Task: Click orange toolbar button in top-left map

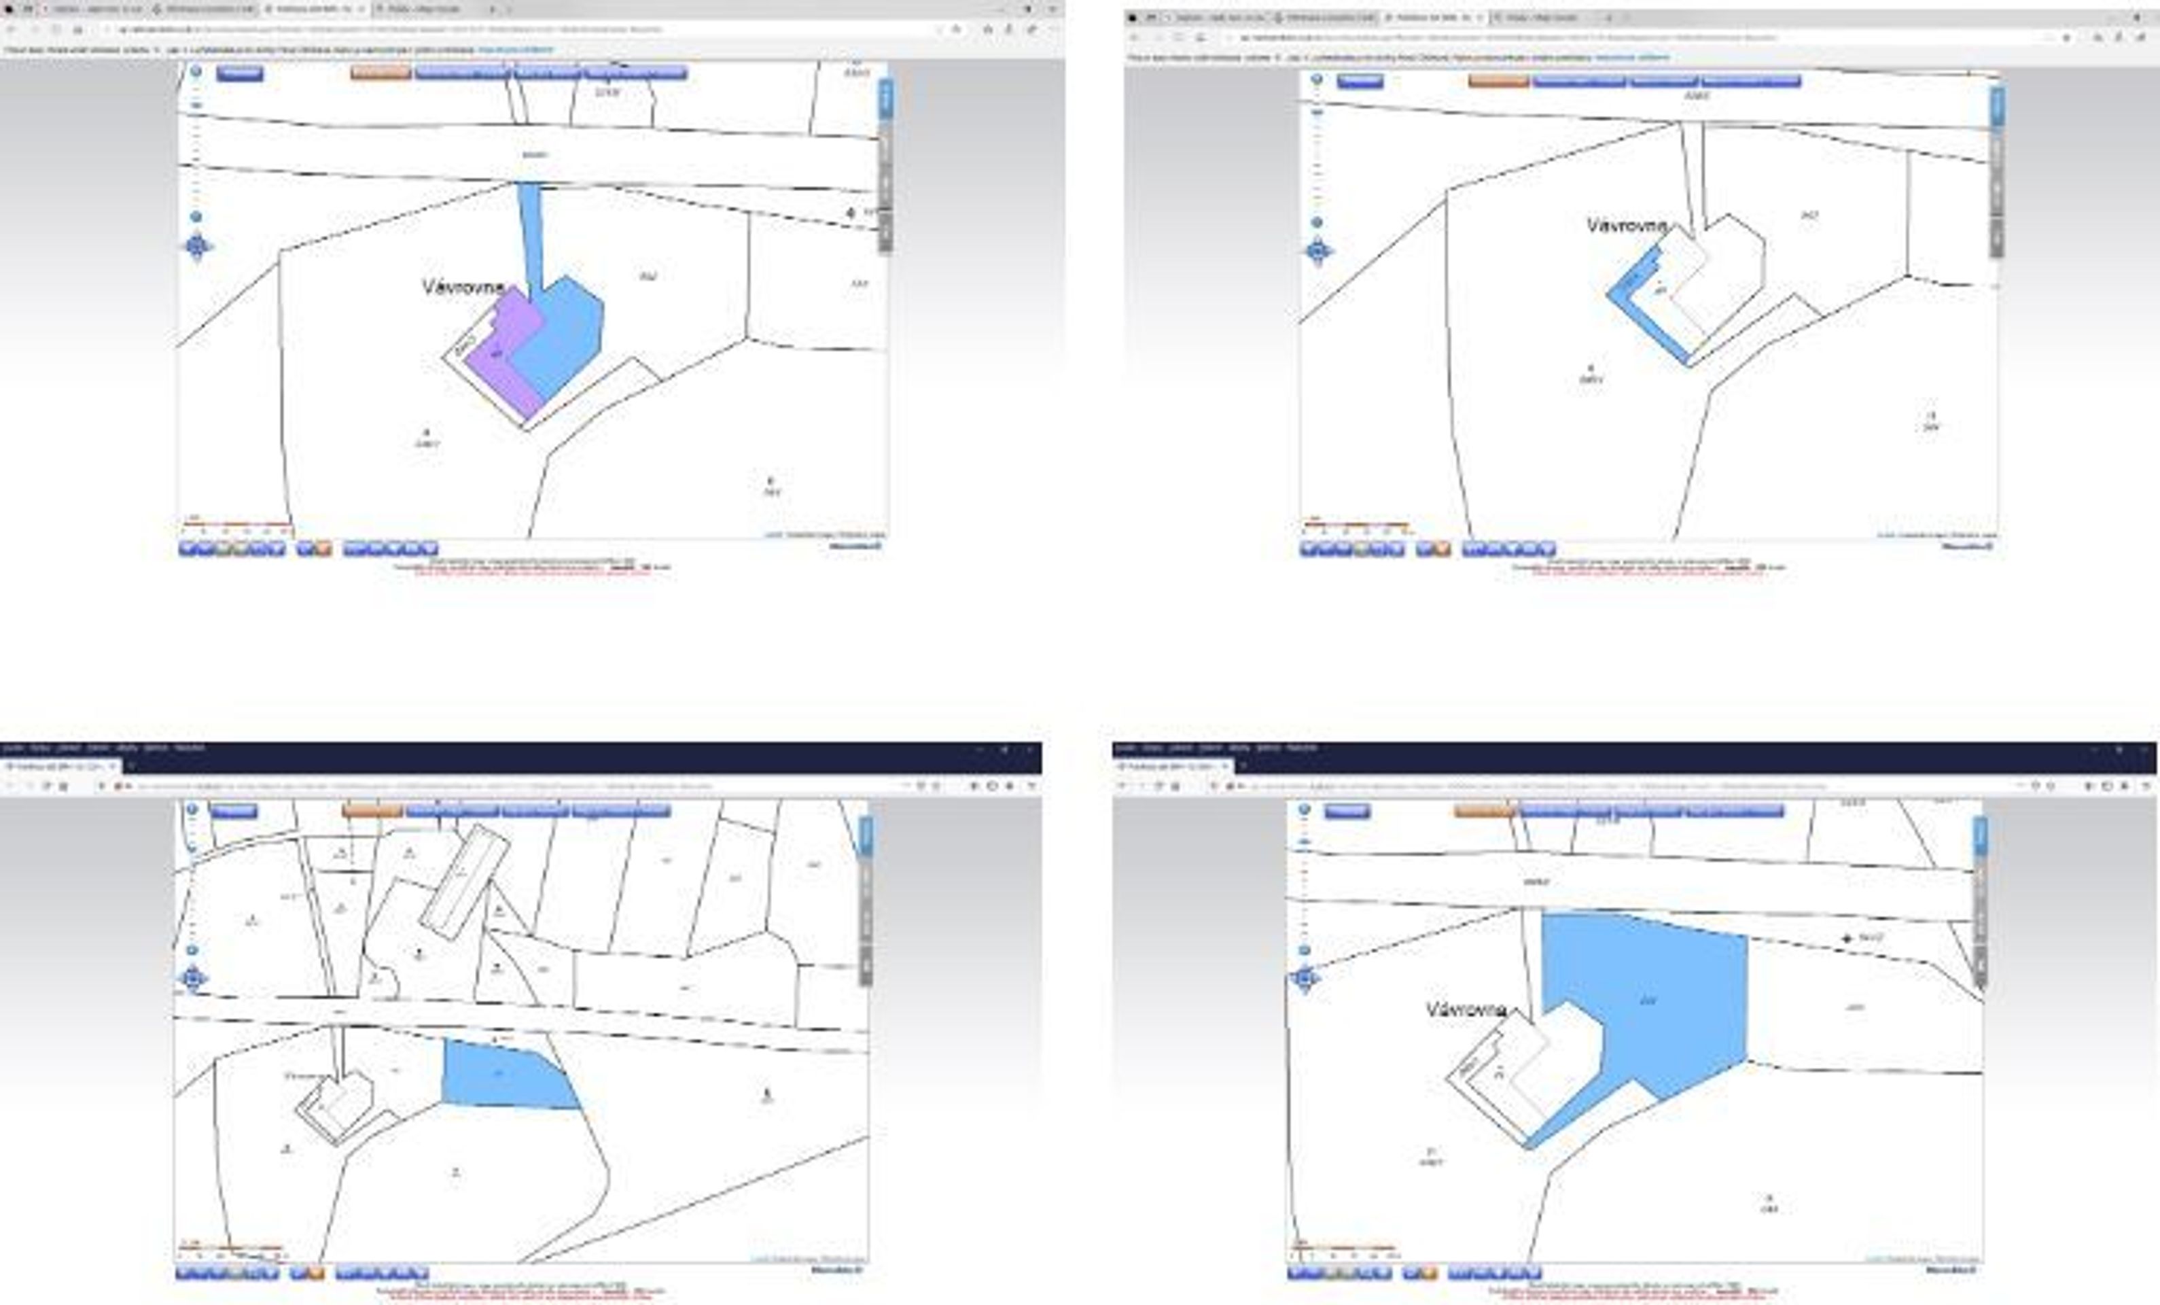Action: click(x=380, y=73)
